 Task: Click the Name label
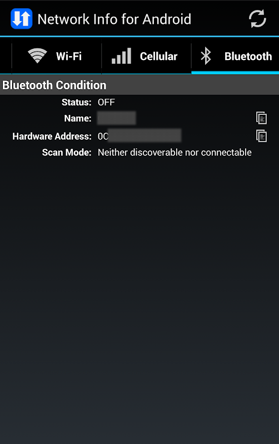point(78,118)
